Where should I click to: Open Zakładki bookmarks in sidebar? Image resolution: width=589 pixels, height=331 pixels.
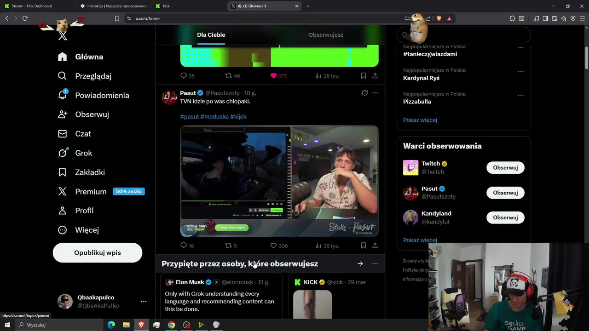81,172
